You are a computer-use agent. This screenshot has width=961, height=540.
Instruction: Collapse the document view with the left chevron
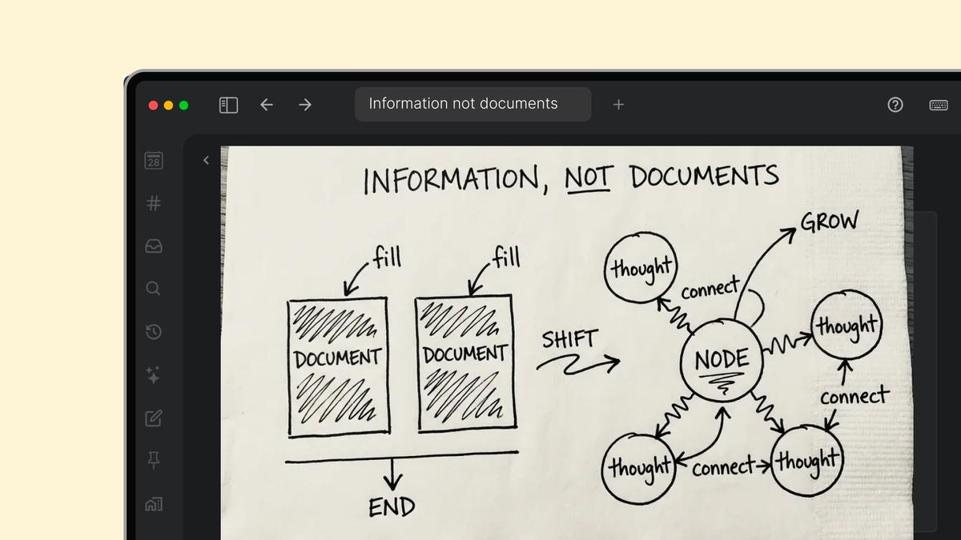(x=206, y=160)
